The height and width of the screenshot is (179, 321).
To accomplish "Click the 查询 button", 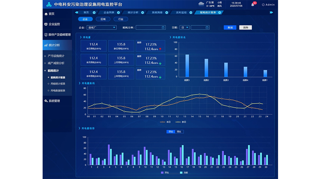I will [230, 27].
